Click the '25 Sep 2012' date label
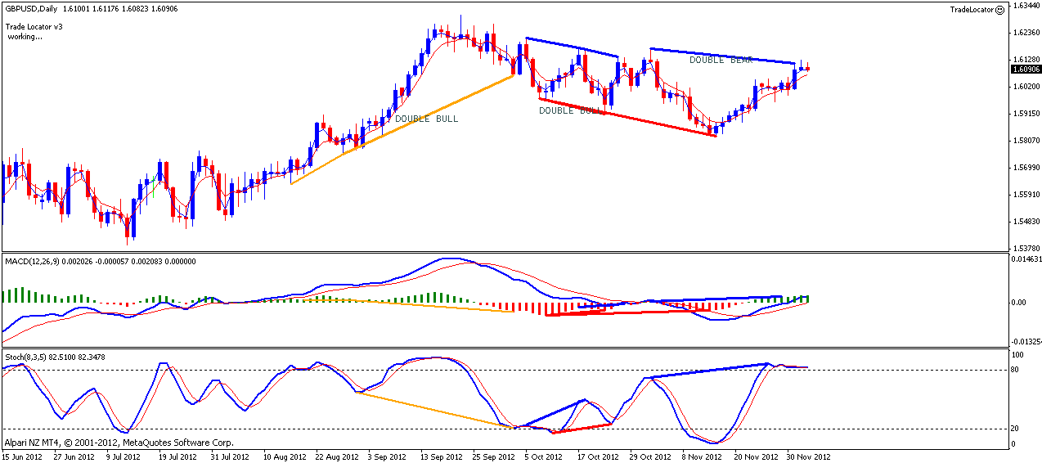1042x463 pixels. 494,456
